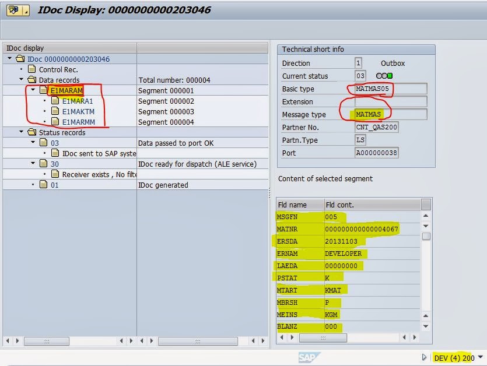Click the 'IDoc generated' description

click(x=163, y=185)
